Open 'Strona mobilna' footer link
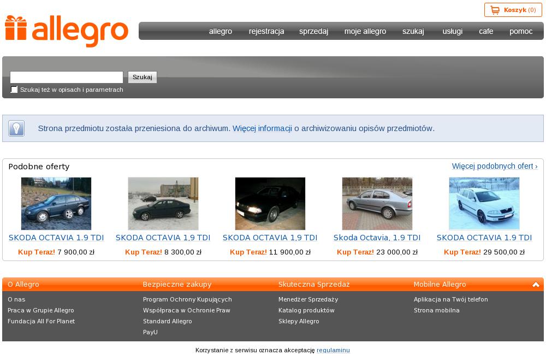This screenshot has width=546, height=361. tap(437, 310)
